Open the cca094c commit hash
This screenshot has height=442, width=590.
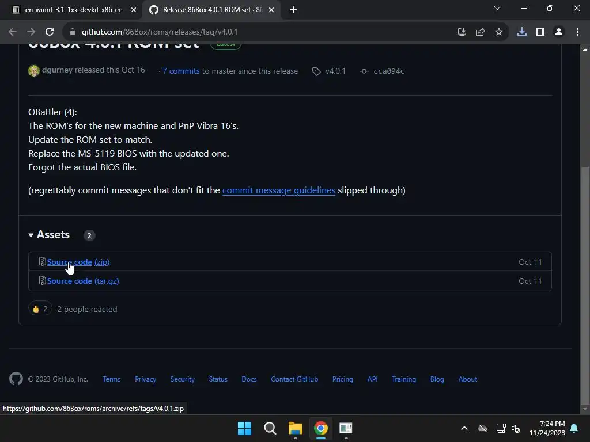[x=389, y=71]
